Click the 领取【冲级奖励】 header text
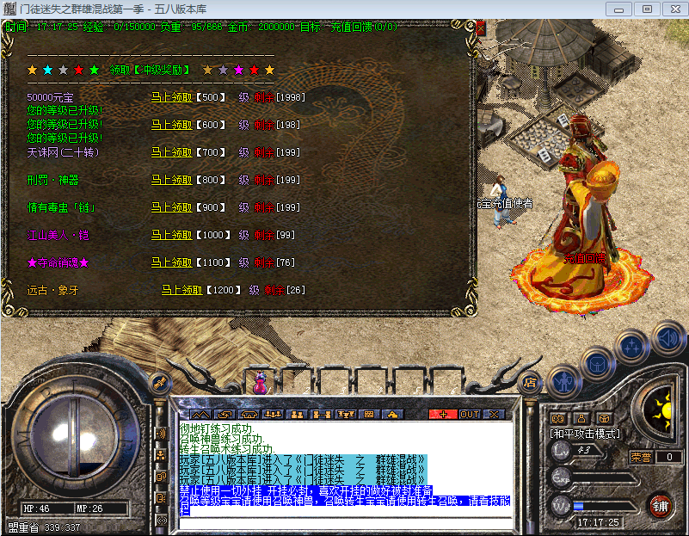689x536 pixels. pos(150,70)
